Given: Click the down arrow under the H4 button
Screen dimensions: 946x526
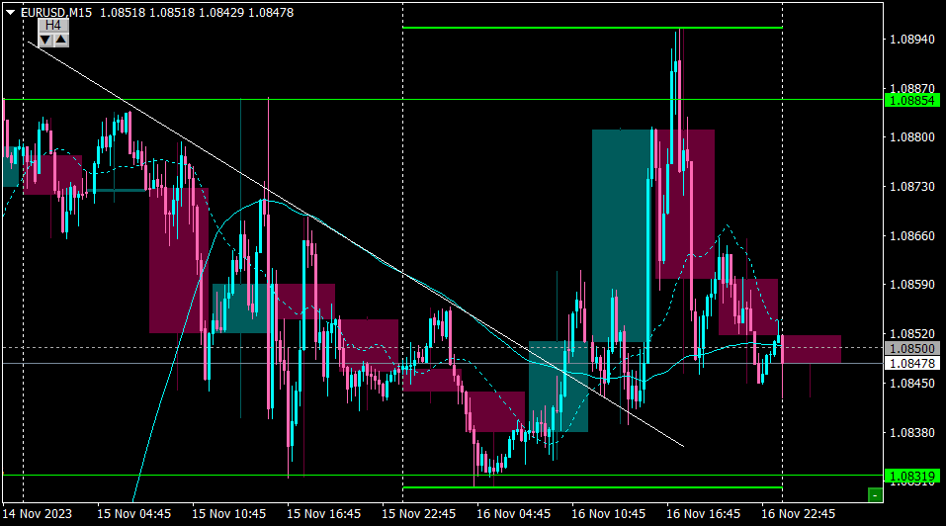Looking at the screenshot, I should tap(45, 41).
